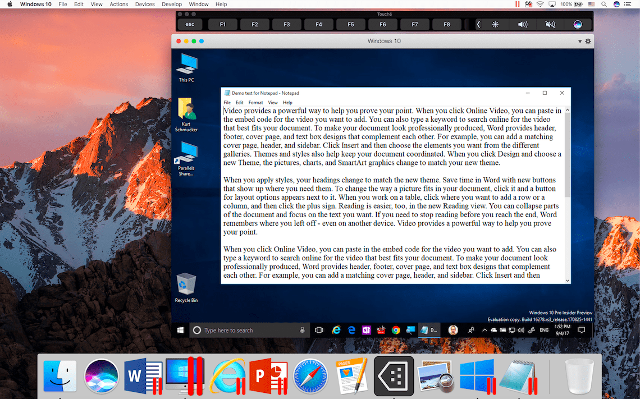Open Finder from the macOS Dock
This screenshot has width=640, height=399.
pyautogui.click(x=60, y=376)
